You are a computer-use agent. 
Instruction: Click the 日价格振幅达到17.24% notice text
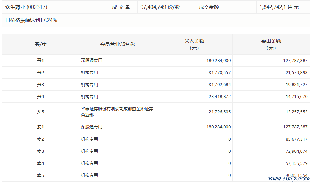click(x=31, y=20)
